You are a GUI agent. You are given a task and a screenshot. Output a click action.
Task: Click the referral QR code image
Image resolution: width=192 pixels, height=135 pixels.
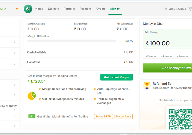coord(180,119)
